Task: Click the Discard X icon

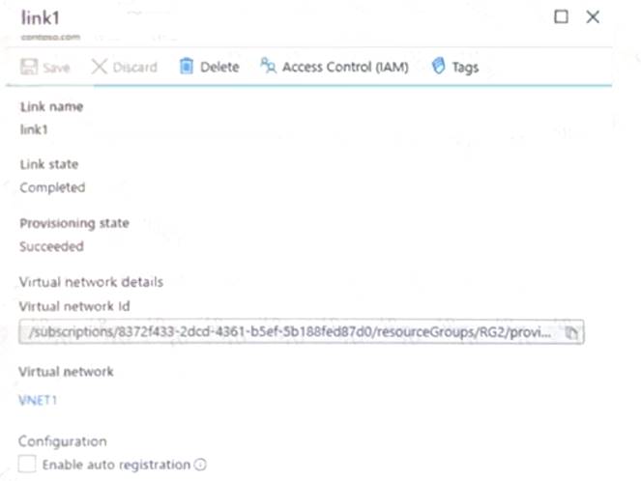Action: 100,67
